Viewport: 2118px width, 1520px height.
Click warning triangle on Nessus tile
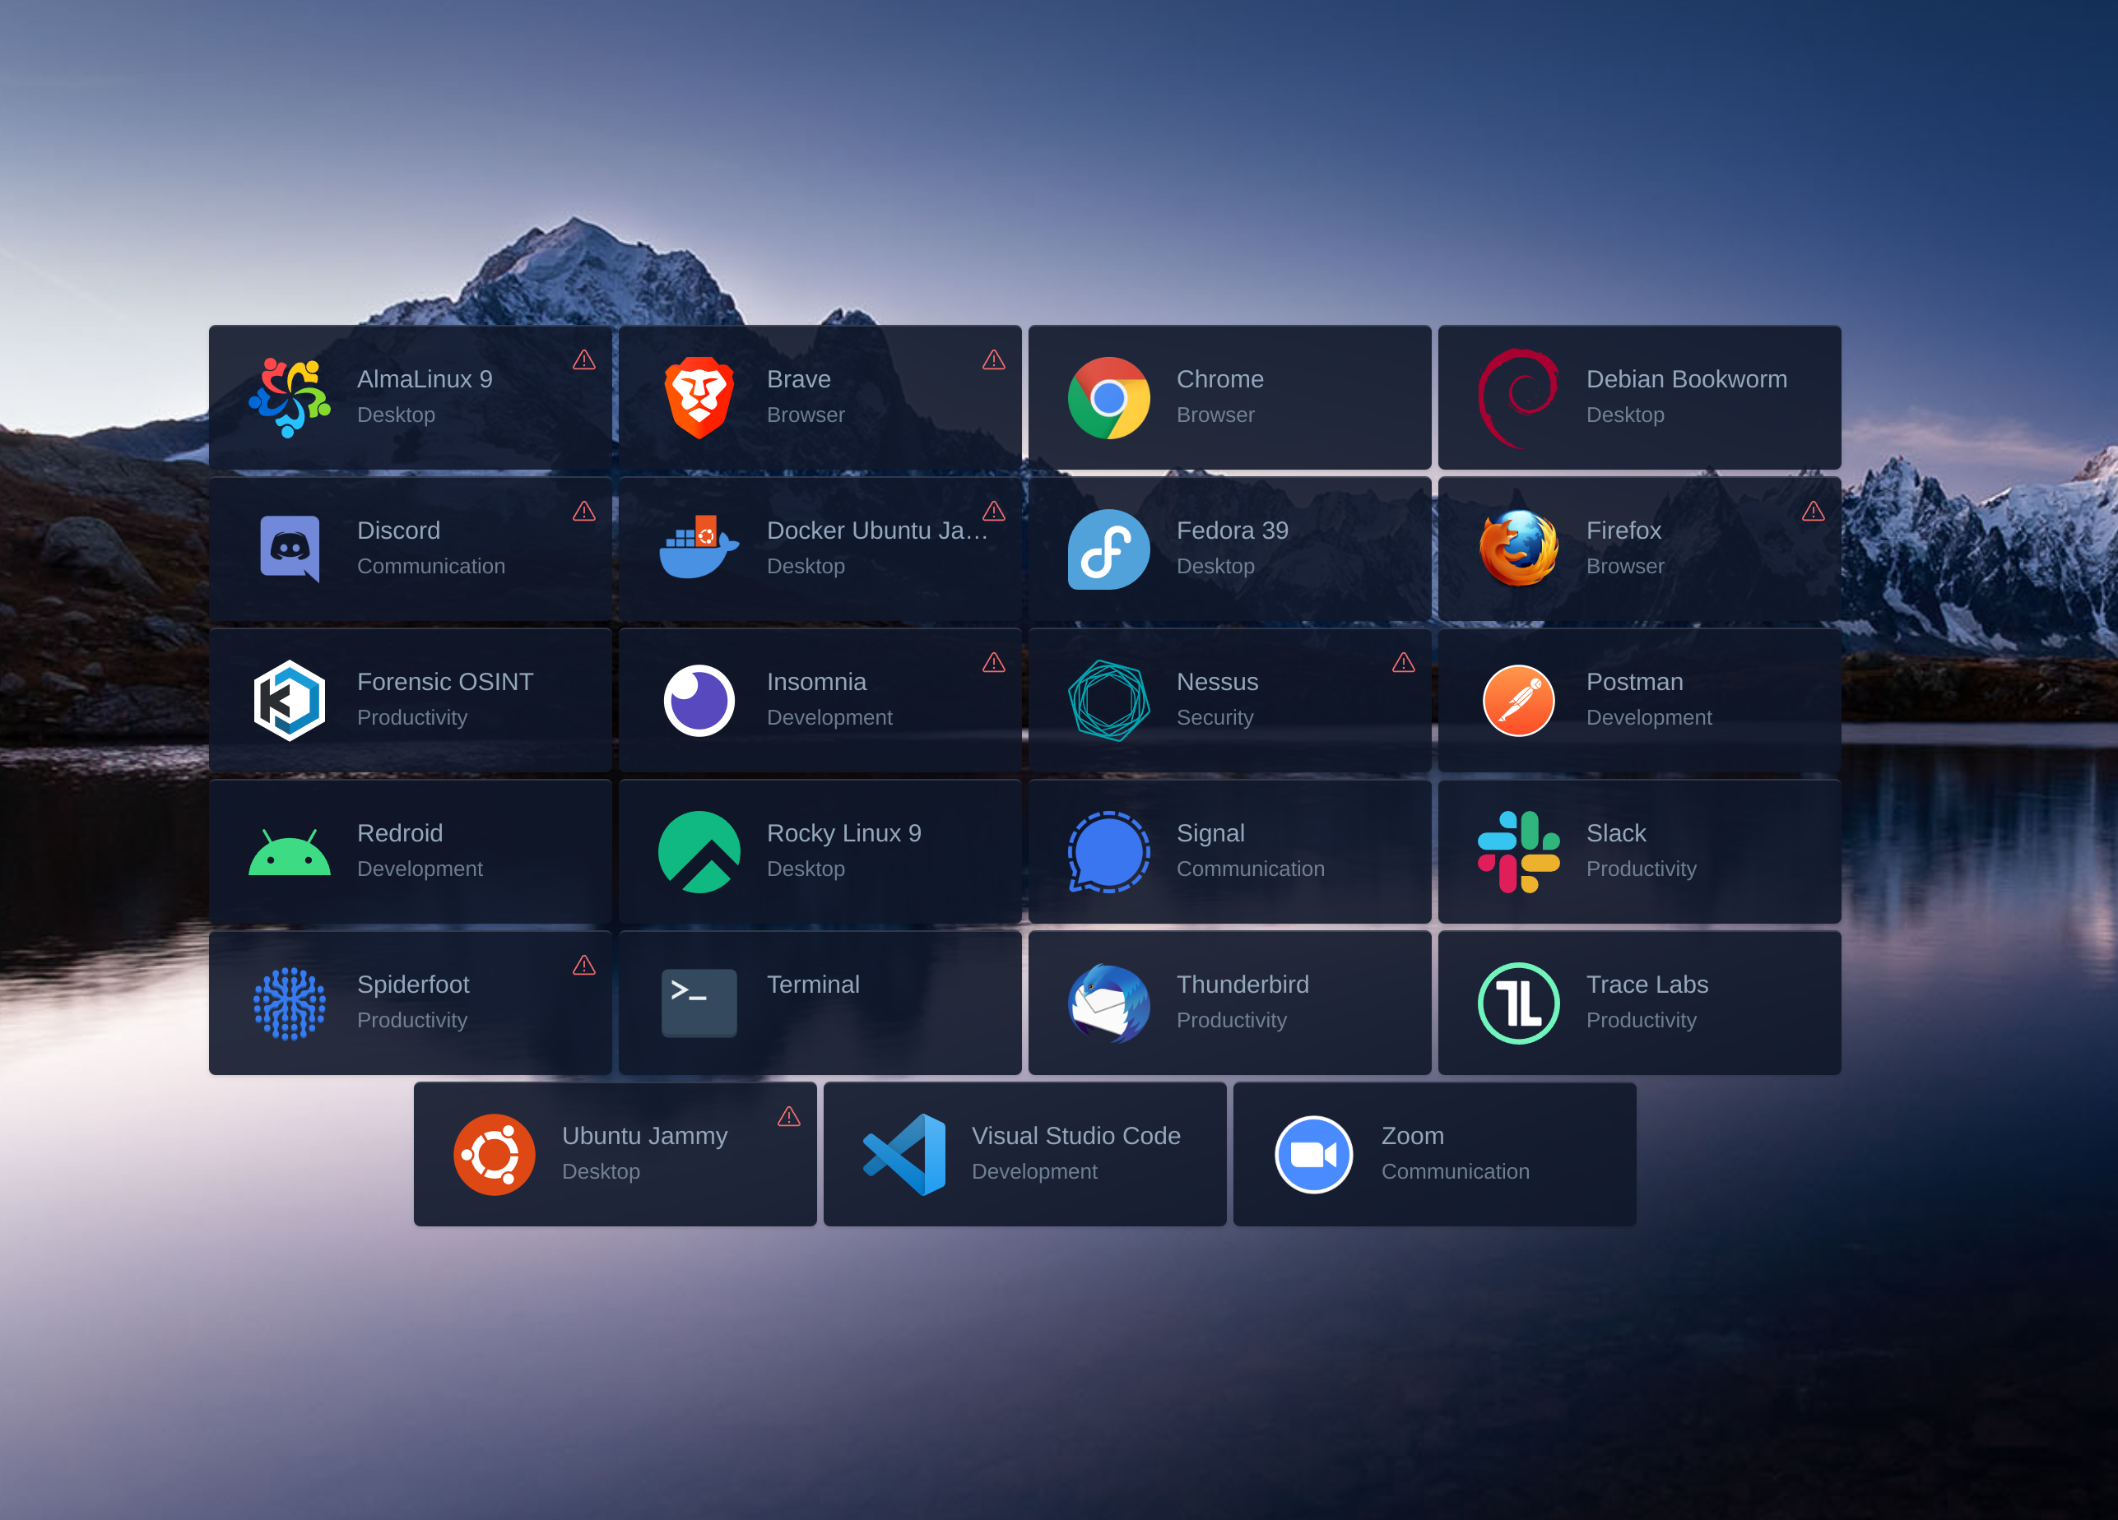point(1403,663)
